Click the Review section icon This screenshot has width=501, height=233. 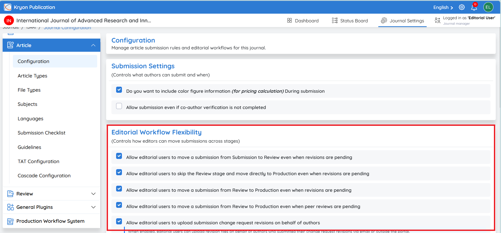11,194
